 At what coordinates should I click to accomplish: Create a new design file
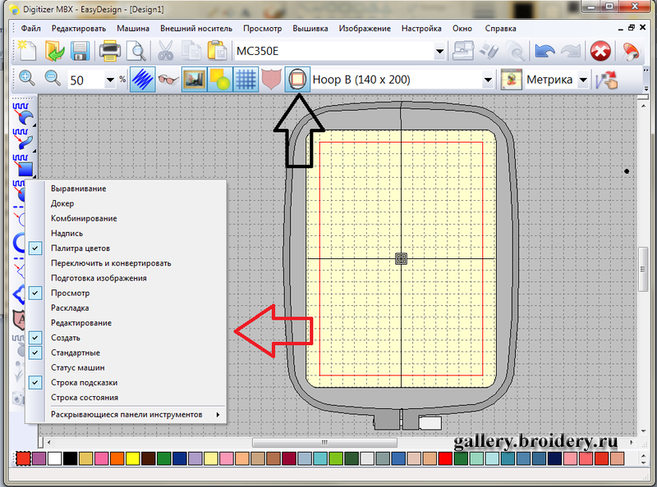(26, 51)
